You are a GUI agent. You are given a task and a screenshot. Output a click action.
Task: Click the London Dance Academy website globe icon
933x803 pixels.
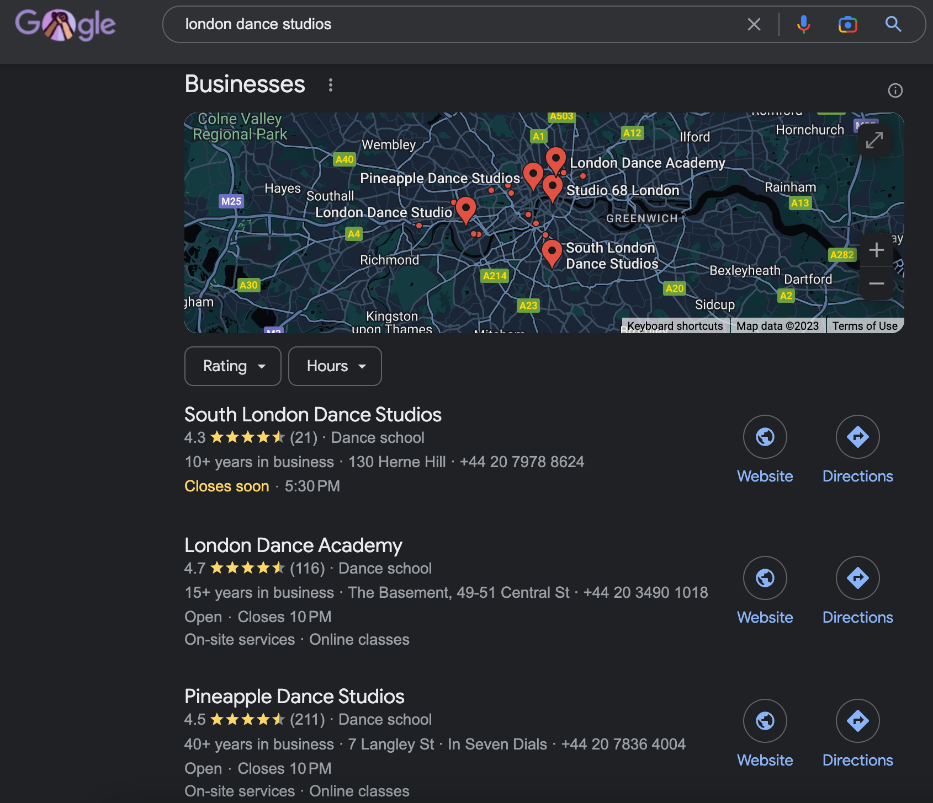(765, 578)
